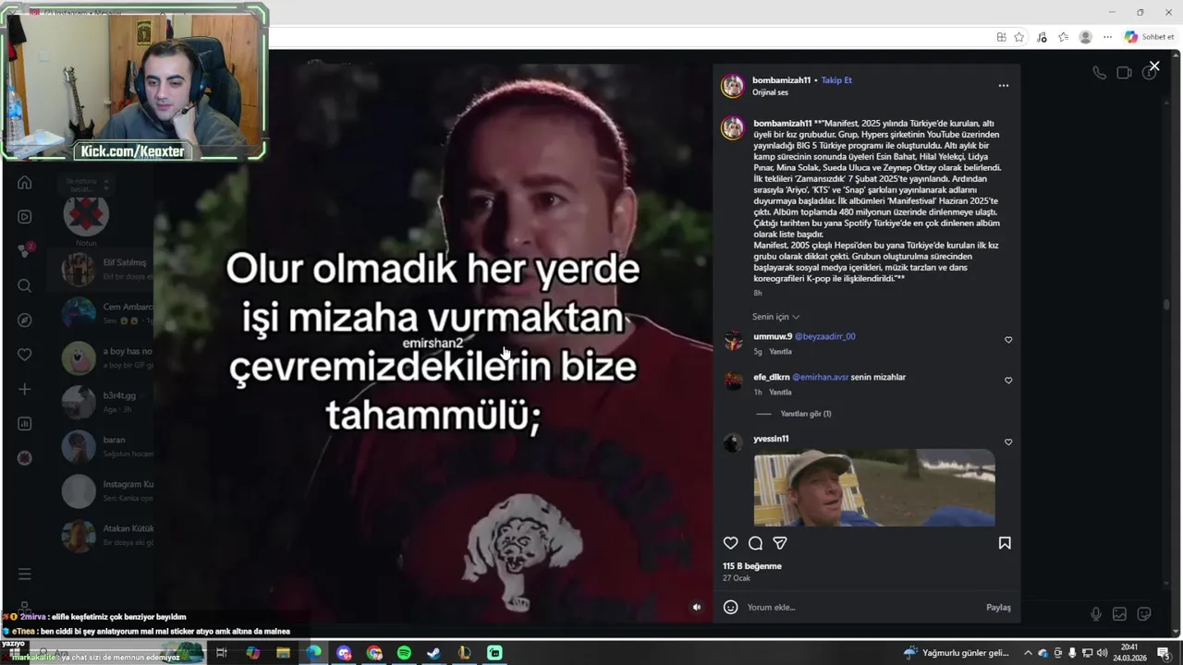Image resolution: width=1183 pixels, height=665 pixels.
Task: Click the taskbar volume speaker icon
Action: (1101, 653)
